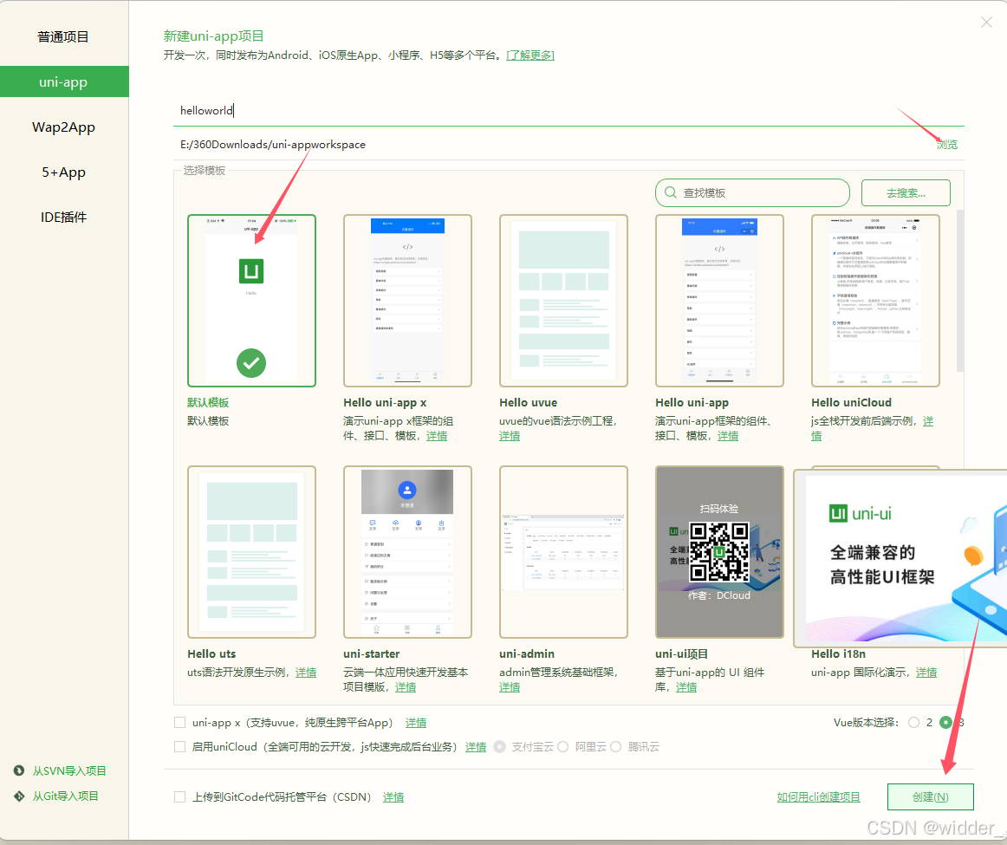Click 从SVN导入项目 link
1007x845 pixels.
pos(69,770)
